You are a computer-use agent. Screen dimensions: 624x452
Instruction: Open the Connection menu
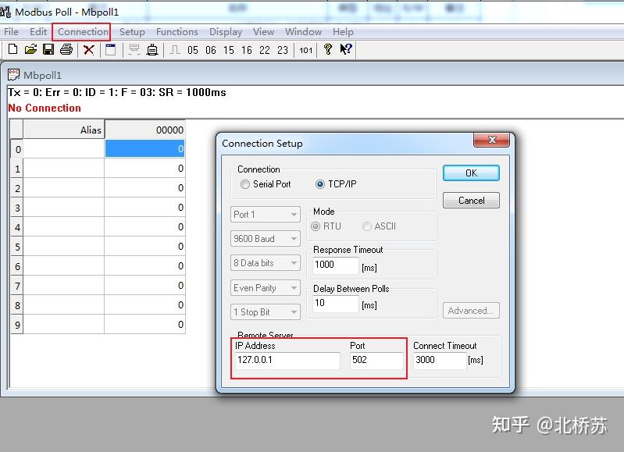[83, 32]
